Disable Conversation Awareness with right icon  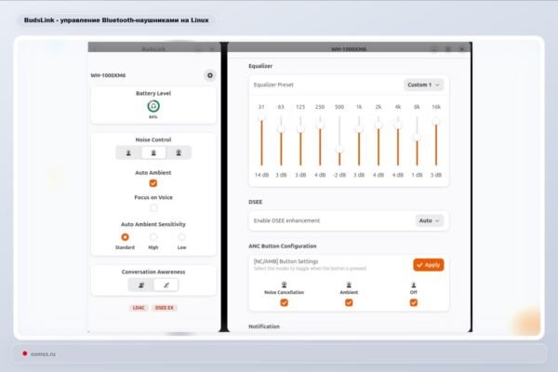coord(166,286)
